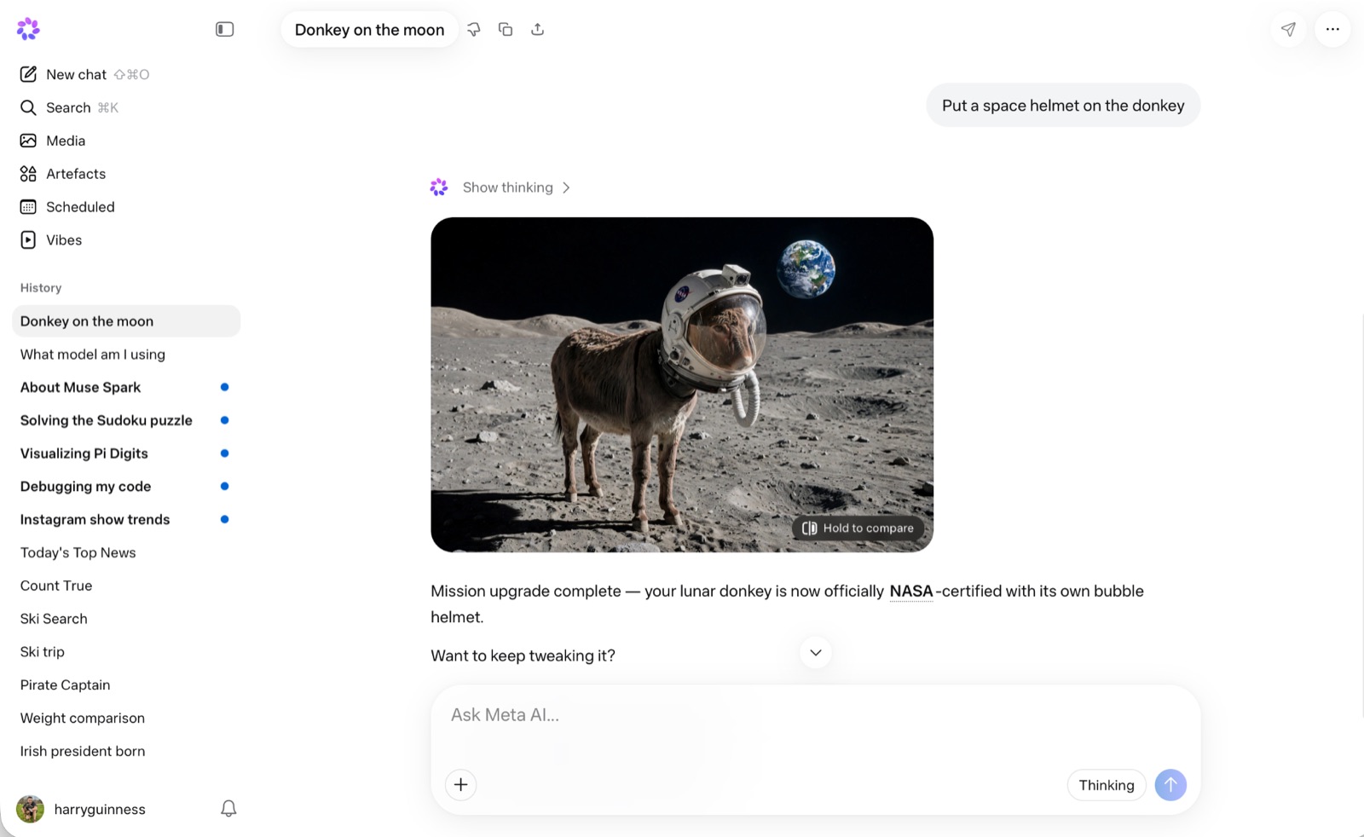Click the NASA link in the response
This screenshot has width=1364, height=837.
(911, 591)
